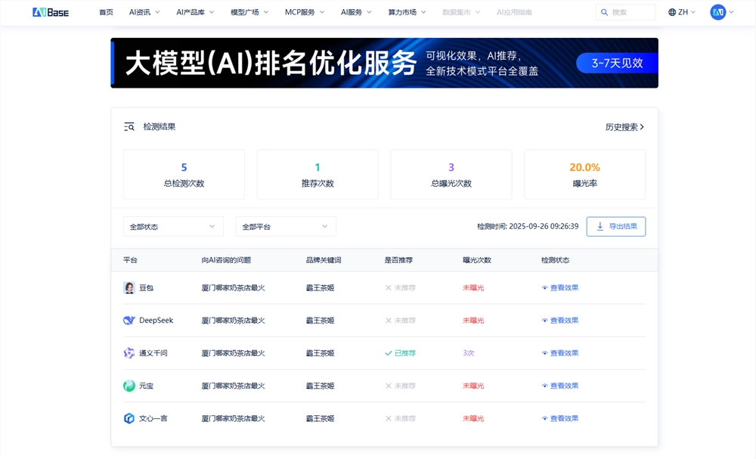Click eye icon in 元宝 row
756x459 pixels.
pos(545,386)
